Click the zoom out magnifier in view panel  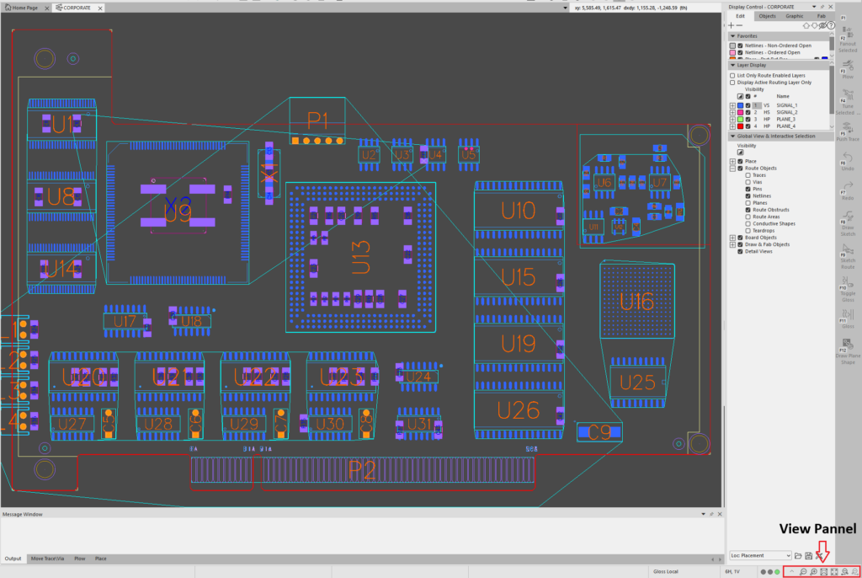click(803, 572)
